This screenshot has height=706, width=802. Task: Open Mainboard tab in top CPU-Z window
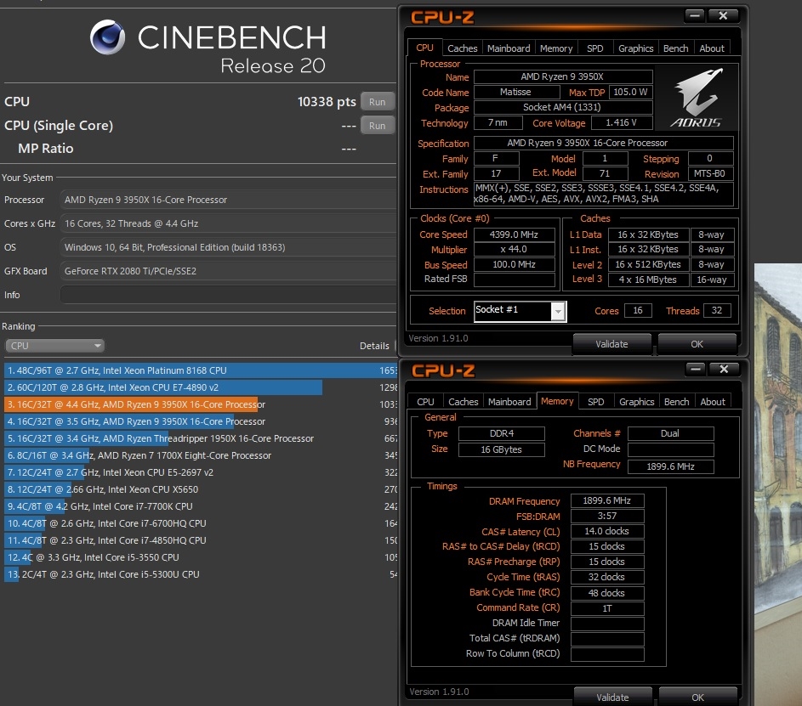509,48
